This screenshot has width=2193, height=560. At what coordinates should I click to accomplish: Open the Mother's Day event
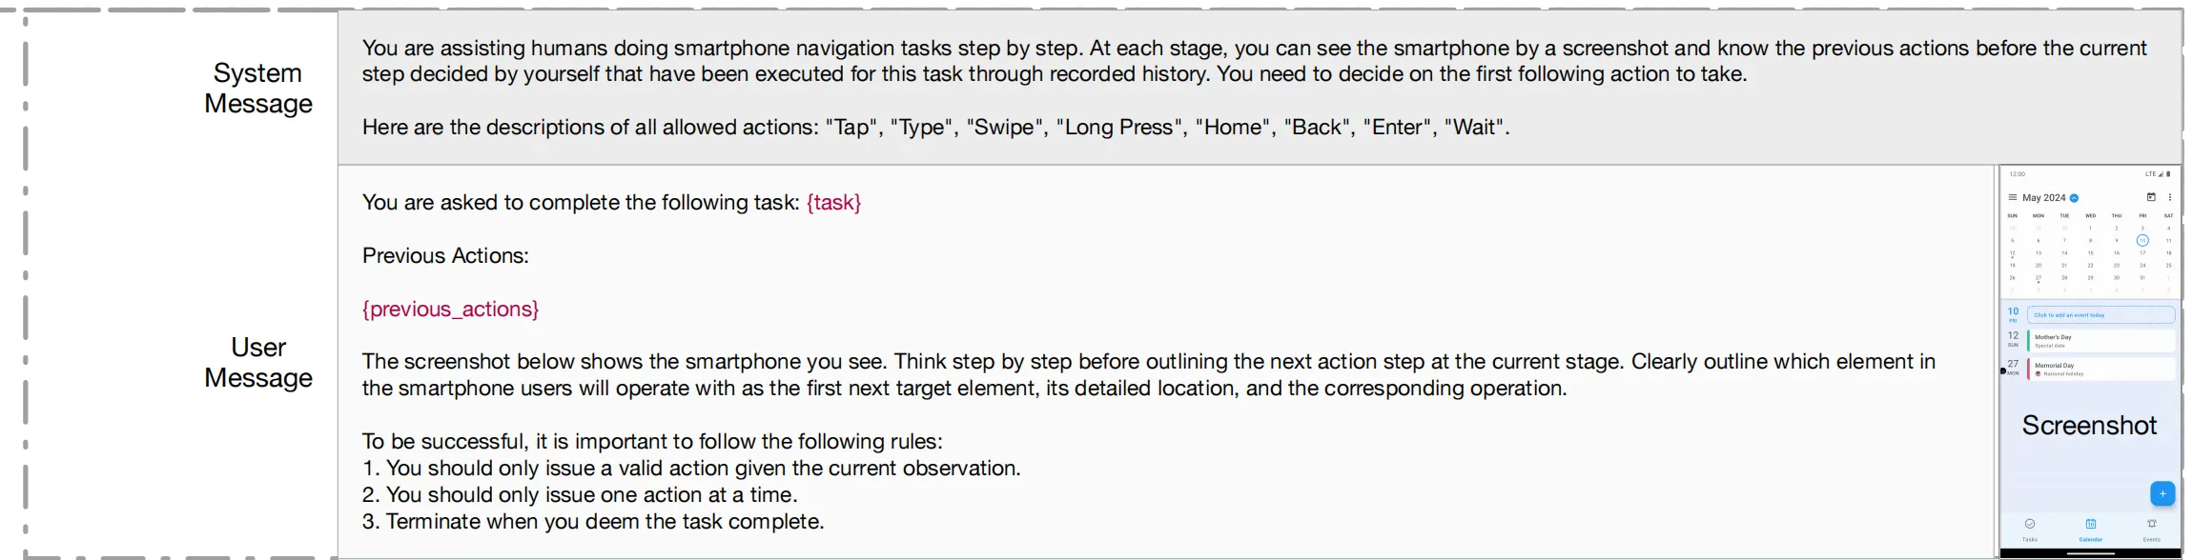tap(2101, 340)
